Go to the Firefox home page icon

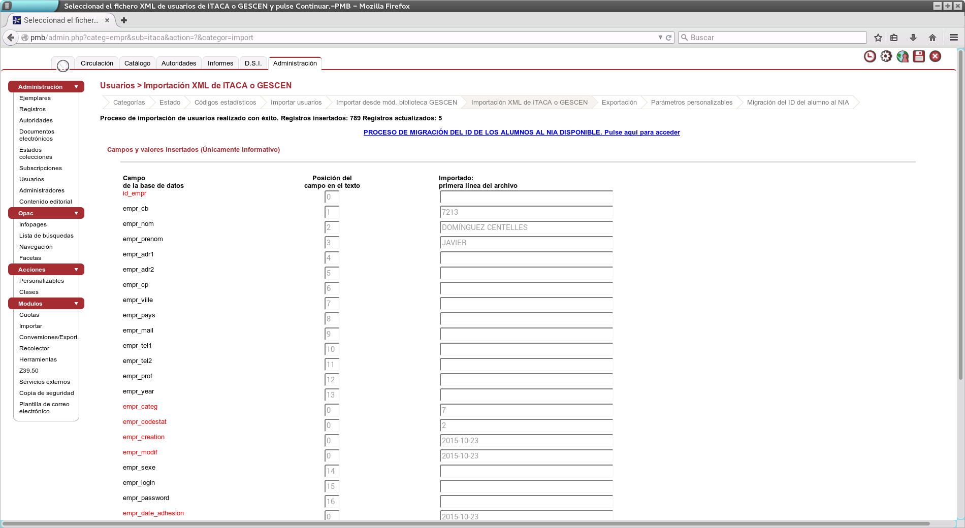pyautogui.click(x=932, y=38)
